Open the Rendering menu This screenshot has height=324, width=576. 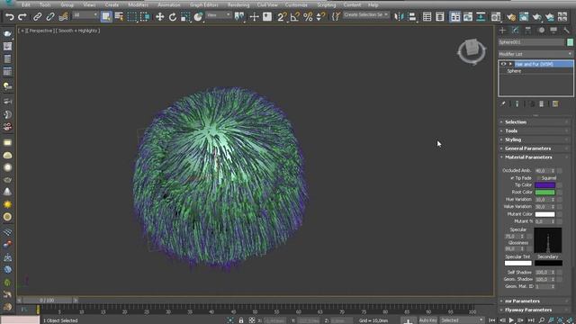coord(238,5)
